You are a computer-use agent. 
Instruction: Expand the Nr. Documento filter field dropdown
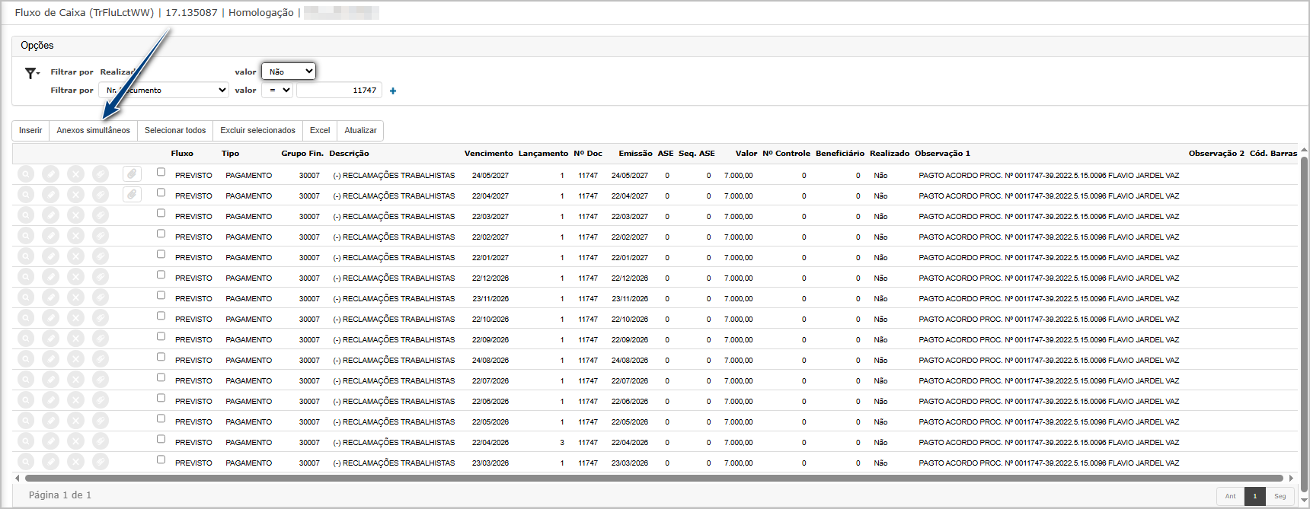tap(164, 91)
